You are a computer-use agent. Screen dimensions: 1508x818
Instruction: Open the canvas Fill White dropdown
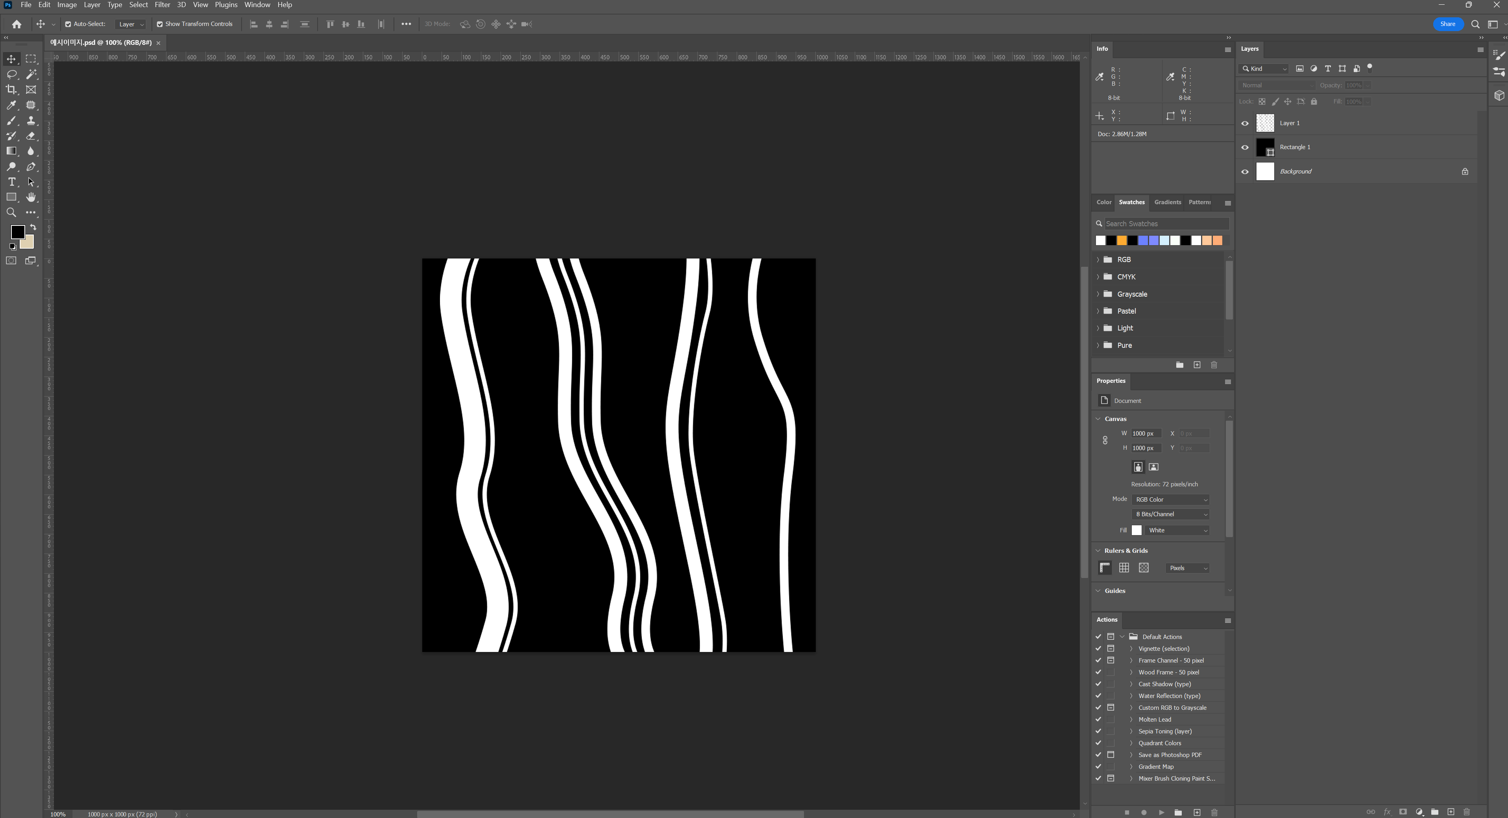[x=1177, y=530]
